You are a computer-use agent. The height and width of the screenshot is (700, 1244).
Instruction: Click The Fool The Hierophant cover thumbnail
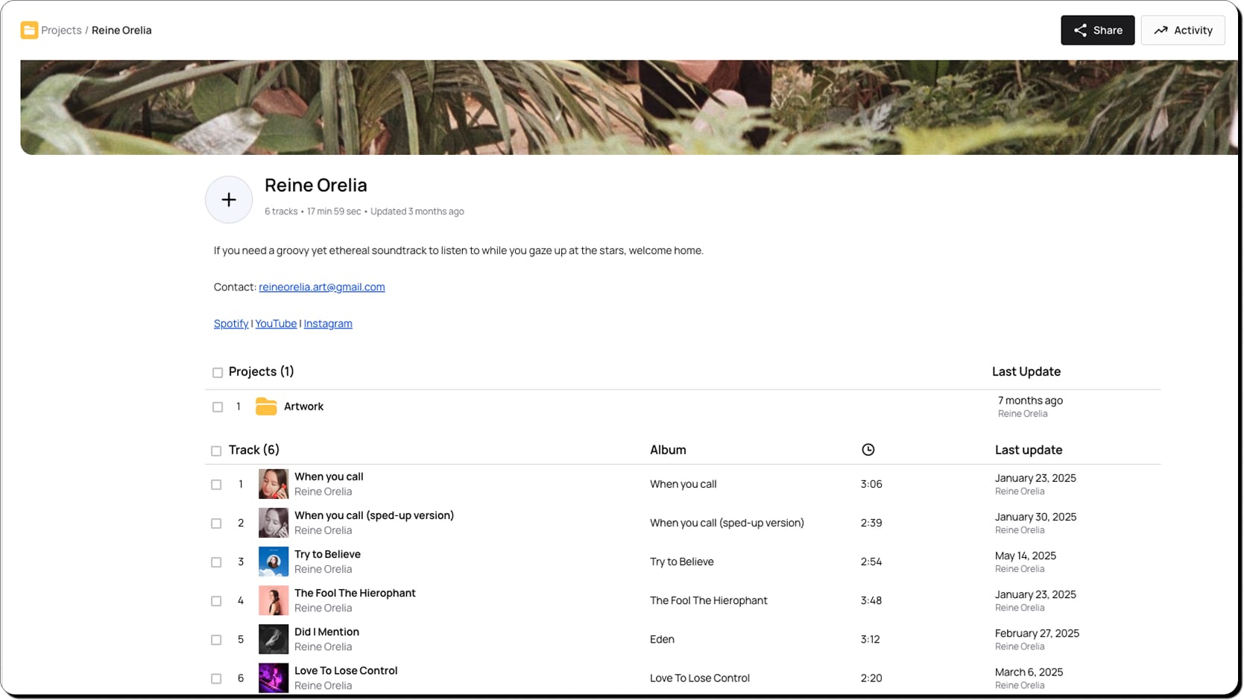click(274, 600)
